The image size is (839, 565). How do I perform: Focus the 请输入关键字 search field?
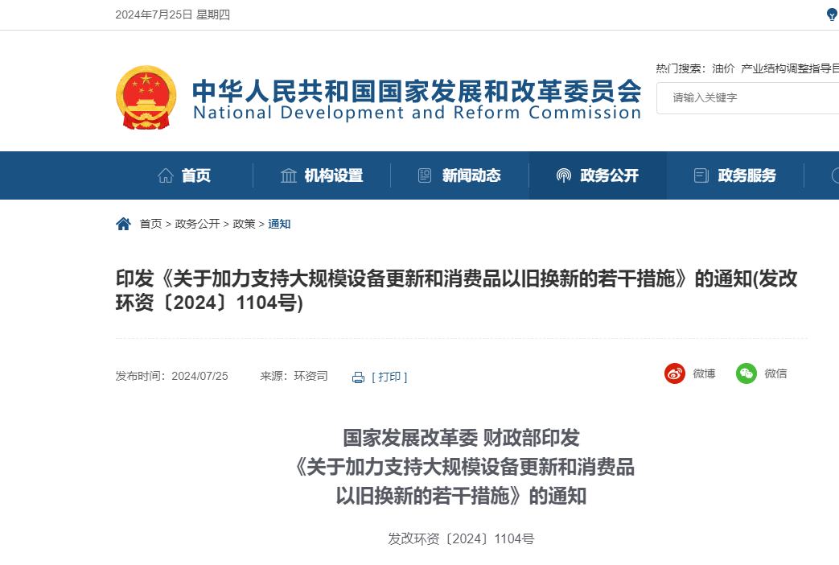tap(747, 98)
